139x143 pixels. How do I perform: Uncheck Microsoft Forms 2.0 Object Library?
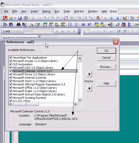point(11,74)
